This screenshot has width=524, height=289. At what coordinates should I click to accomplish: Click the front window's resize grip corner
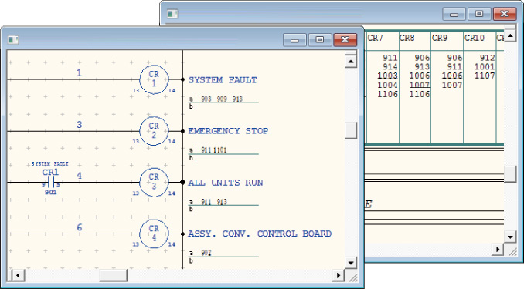352,277
